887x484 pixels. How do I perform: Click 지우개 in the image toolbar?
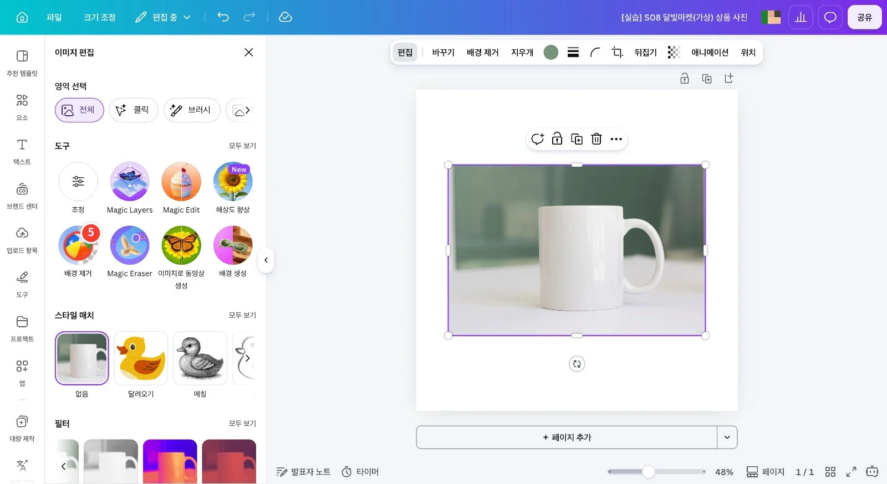point(522,52)
